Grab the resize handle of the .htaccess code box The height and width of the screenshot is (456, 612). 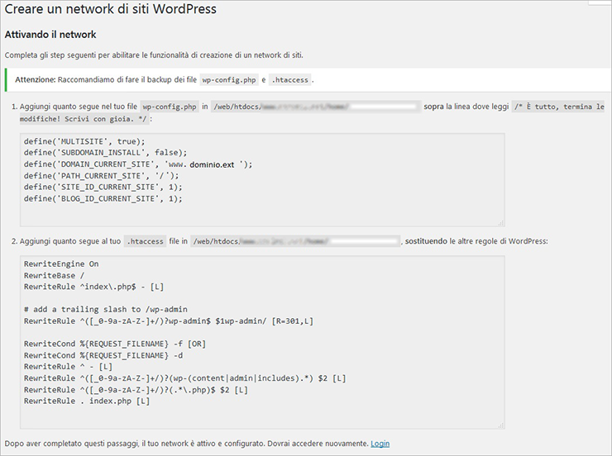click(x=500, y=425)
